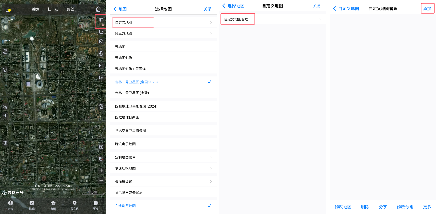Open 叠加层设置 row
Image resolution: width=437 pixels, height=214 pixels.
pos(163,182)
